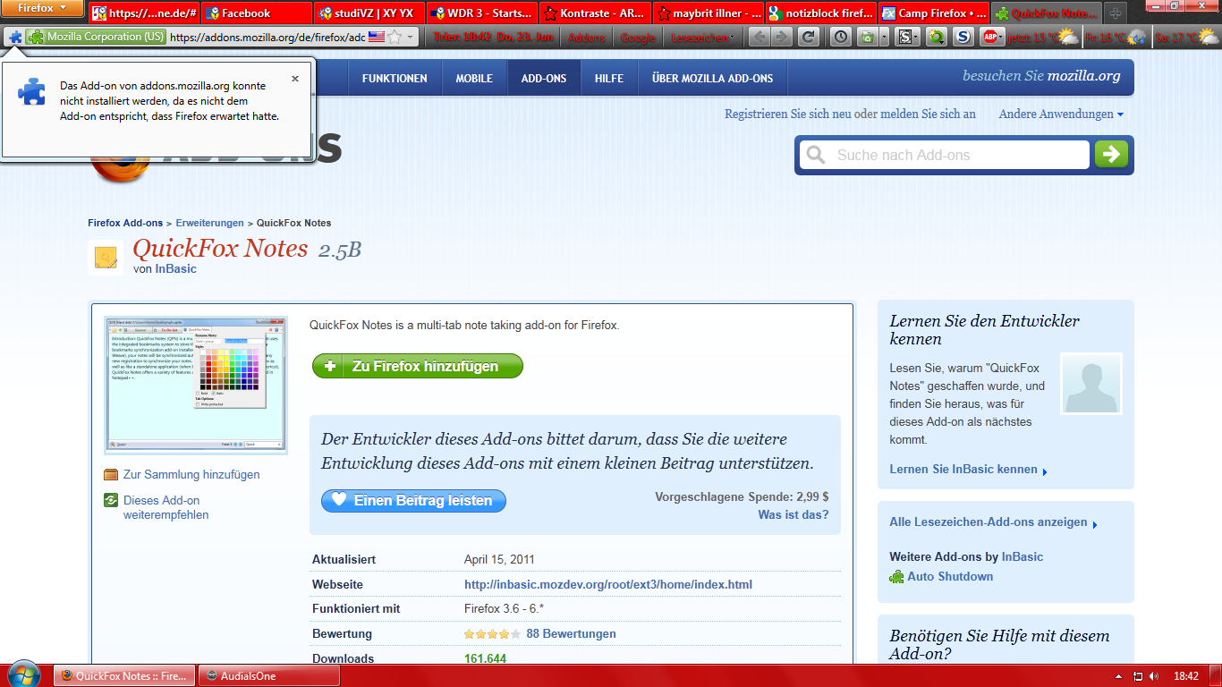Open the InBasic author link under title
Image resolution: width=1222 pixels, height=687 pixels.
coord(175,268)
